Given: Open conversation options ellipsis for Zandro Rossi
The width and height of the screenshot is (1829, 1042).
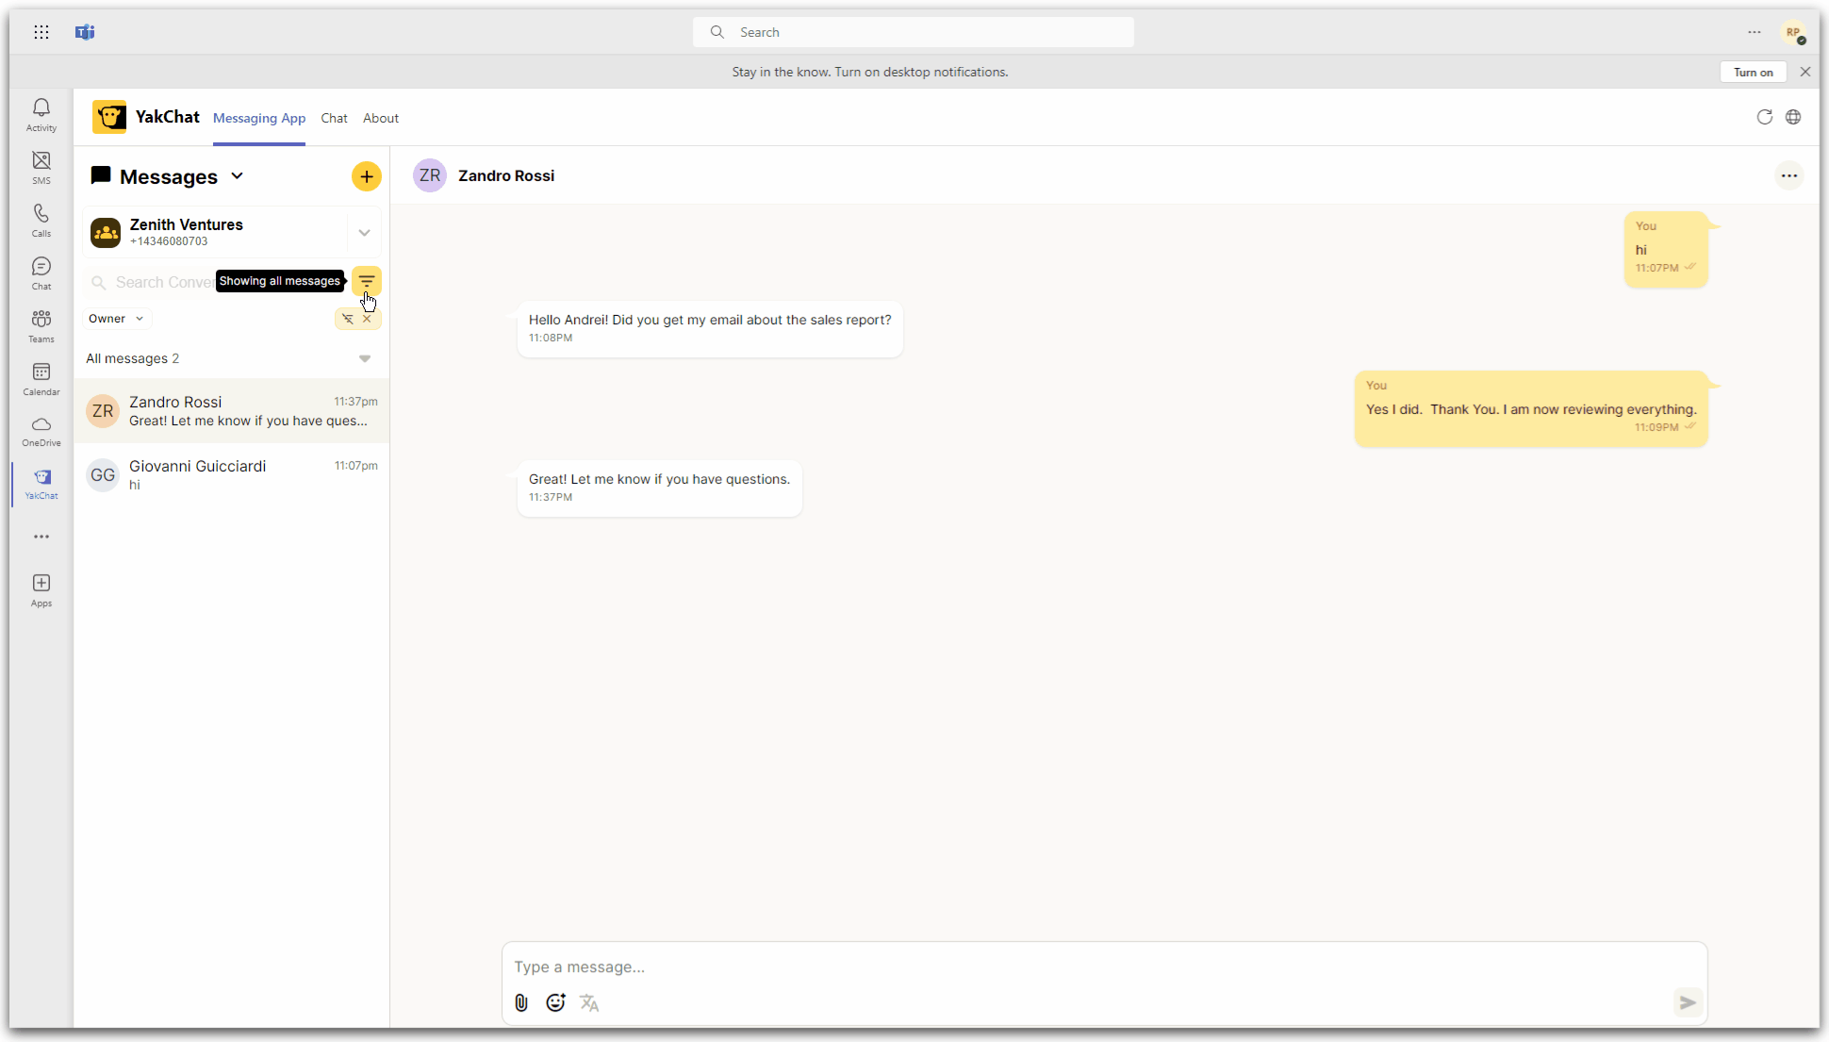Looking at the screenshot, I should (x=1789, y=175).
